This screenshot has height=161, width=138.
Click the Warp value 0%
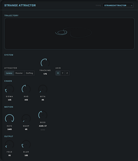(26, 129)
